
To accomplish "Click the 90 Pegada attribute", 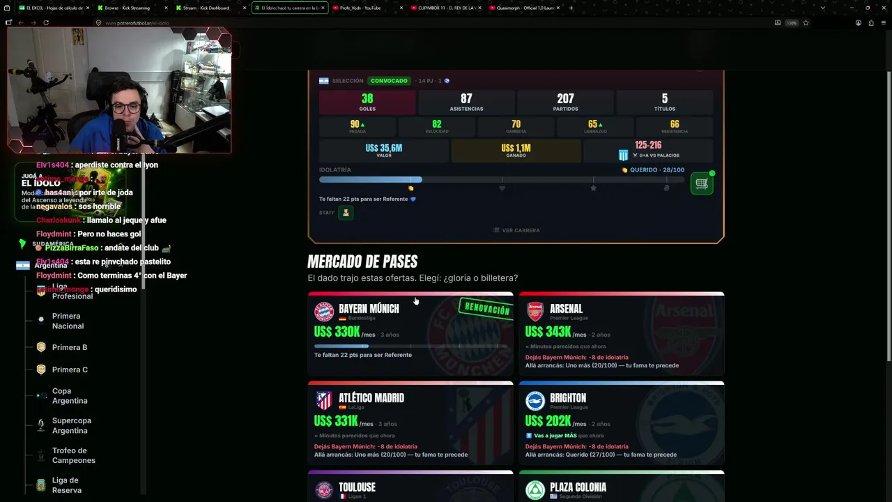I will [x=357, y=127].
